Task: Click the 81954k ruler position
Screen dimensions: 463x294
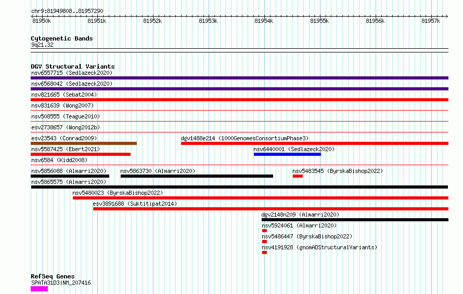Action: (264, 21)
